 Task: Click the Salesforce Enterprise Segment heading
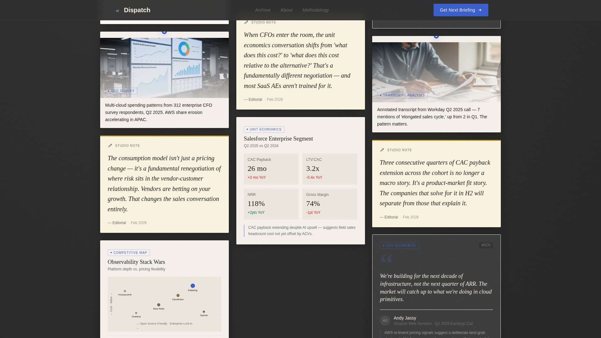(x=278, y=139)
